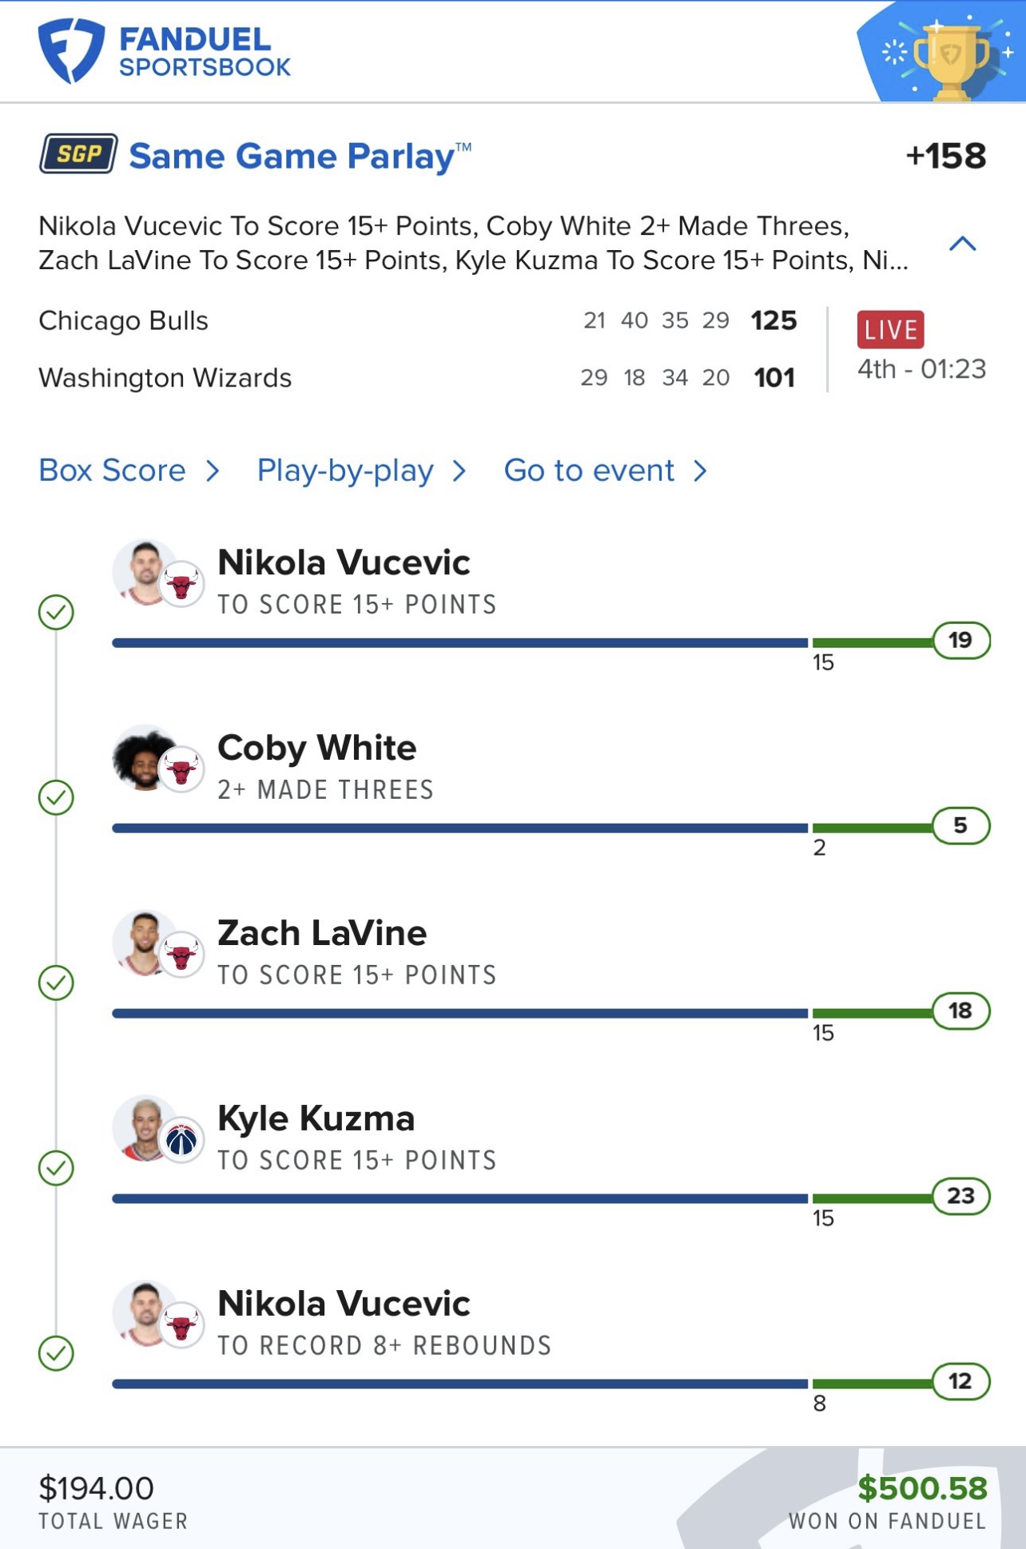The height and width of the screenshot is (1549, 1026).
Task: Click the FanDuel Sportsbook shield logo
Action: point(71,51)
